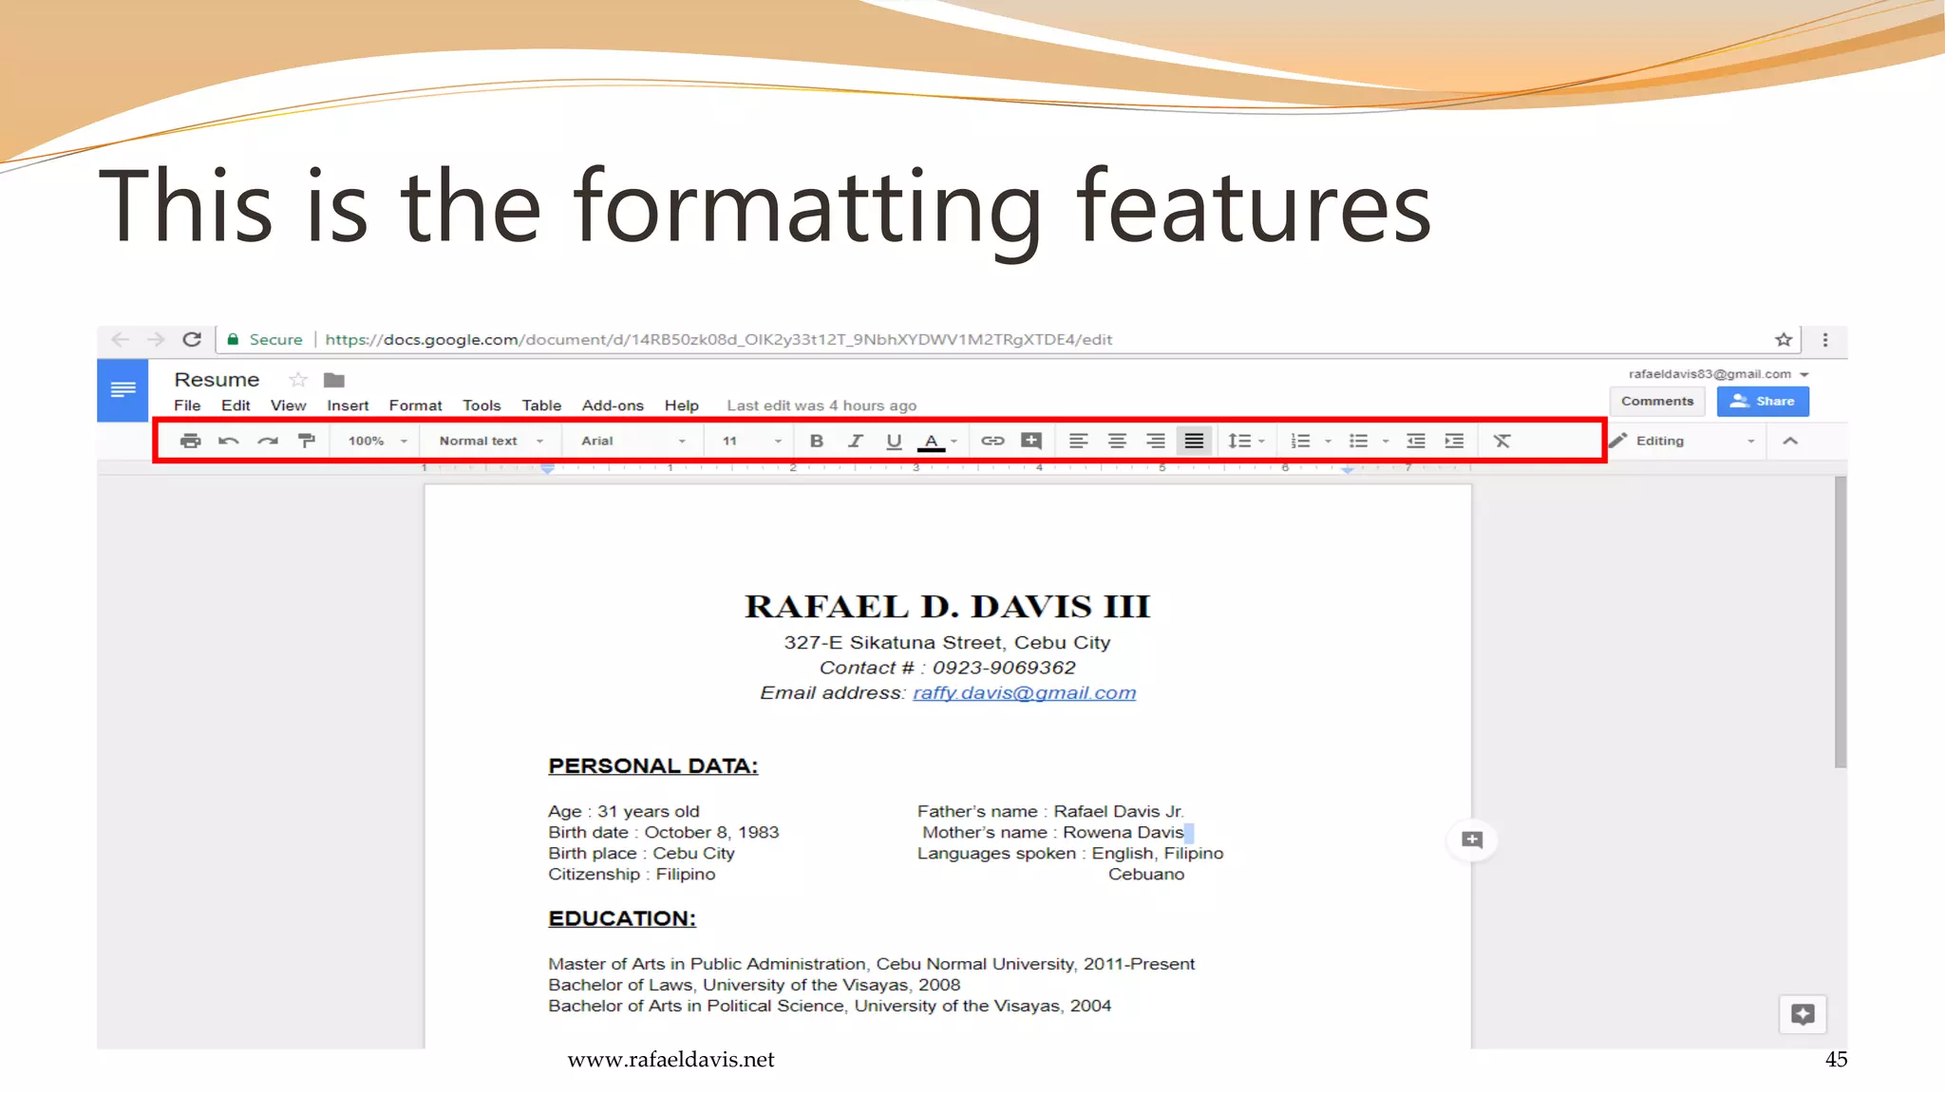Open the Arial font dropdown
This screenshot has width=1945, height=1094.
[x=633, y=441]
